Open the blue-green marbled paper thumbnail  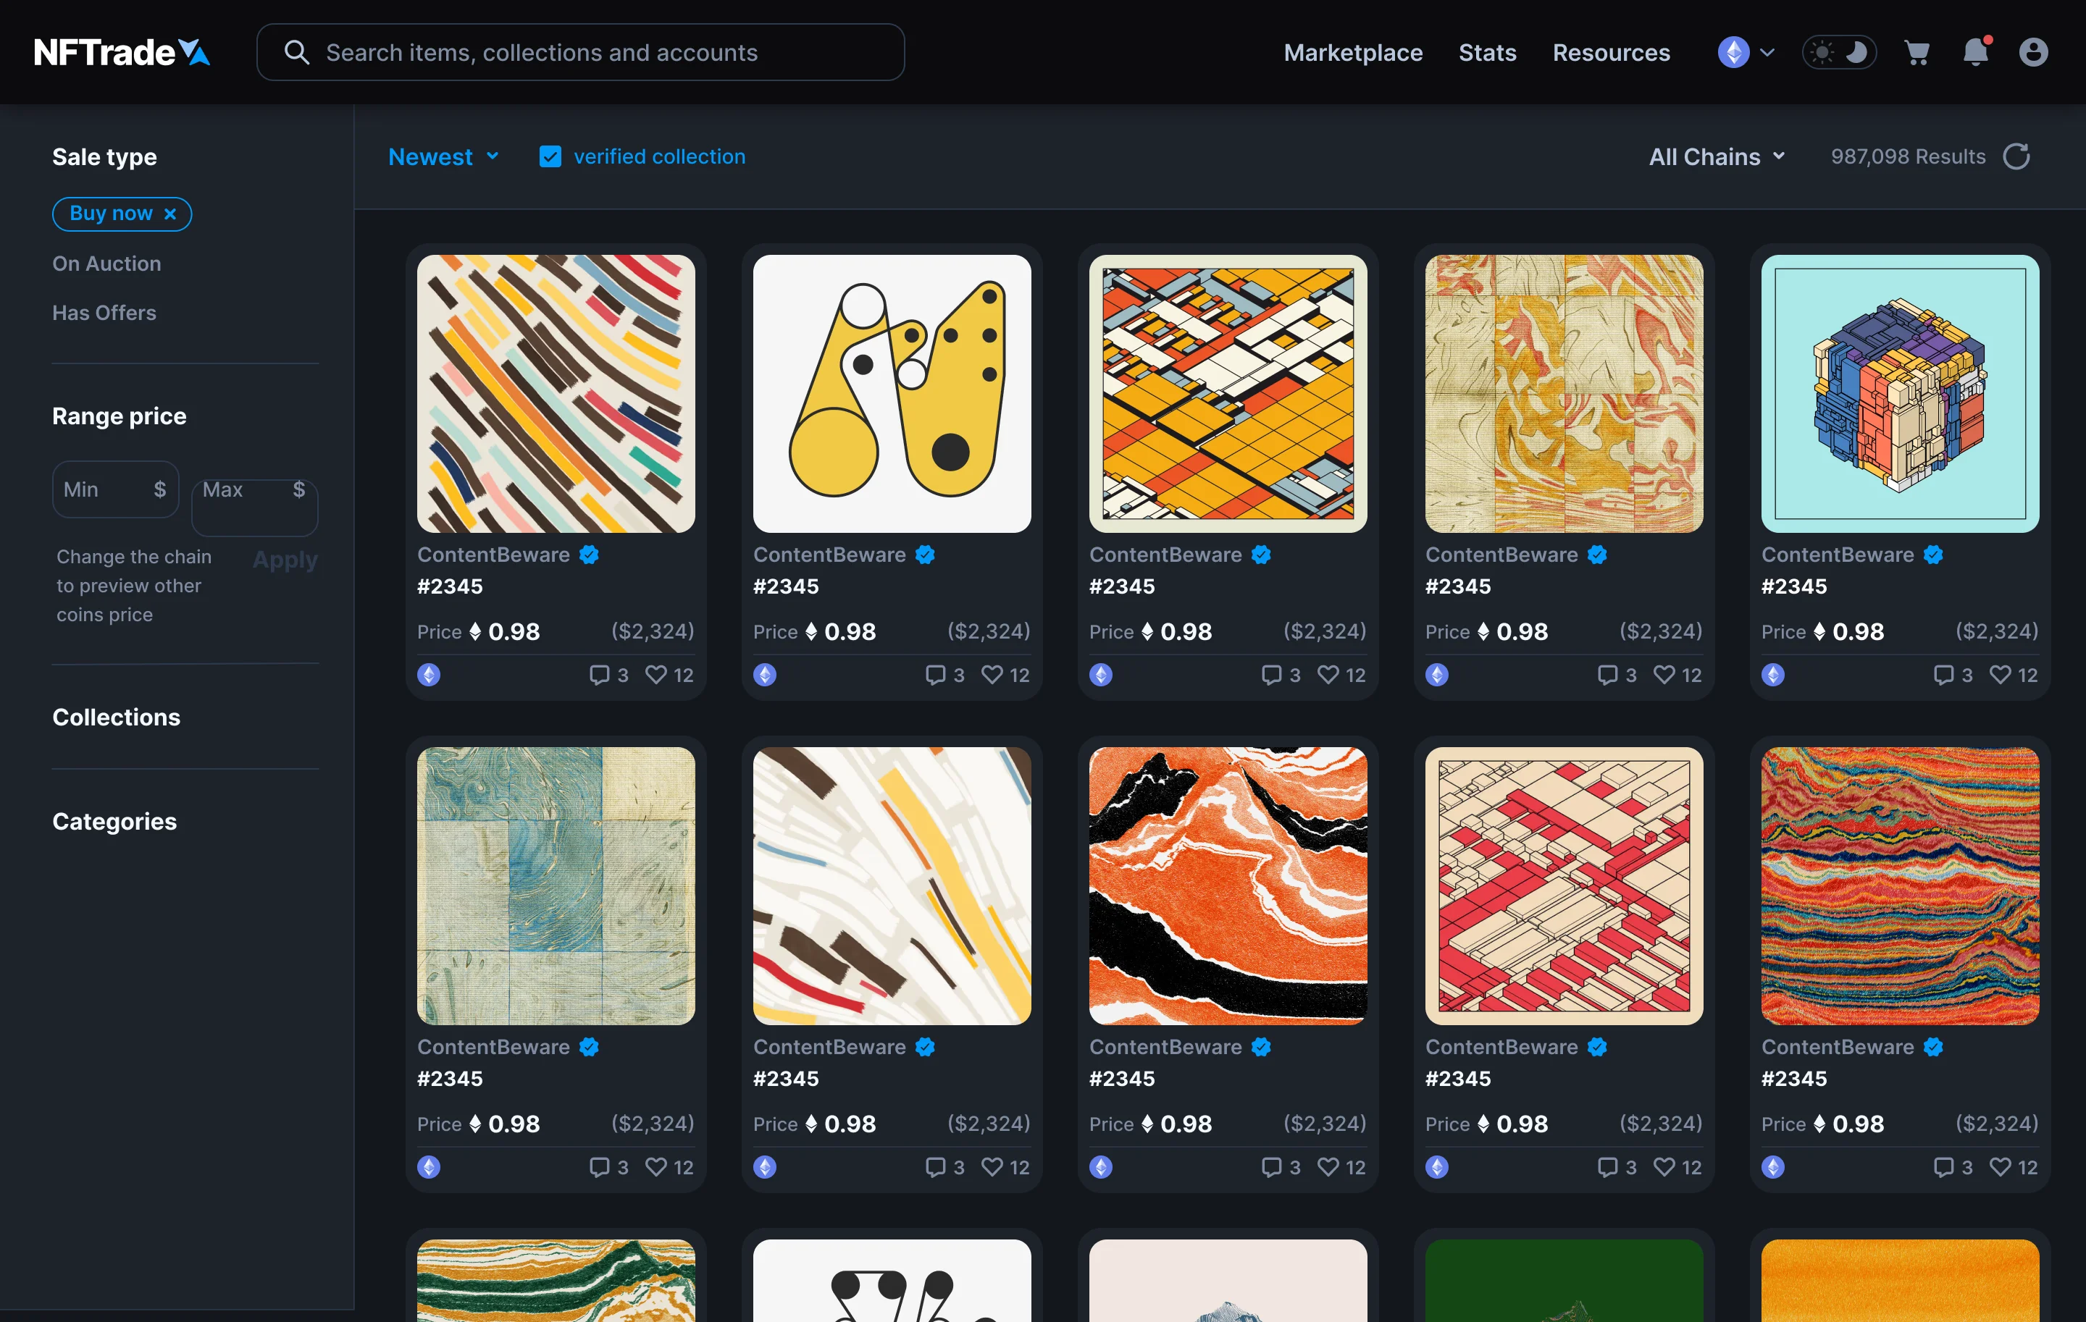(556, 885)
